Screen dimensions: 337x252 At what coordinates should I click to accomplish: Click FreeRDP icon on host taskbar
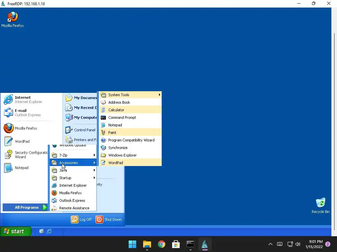click(205, 244)
